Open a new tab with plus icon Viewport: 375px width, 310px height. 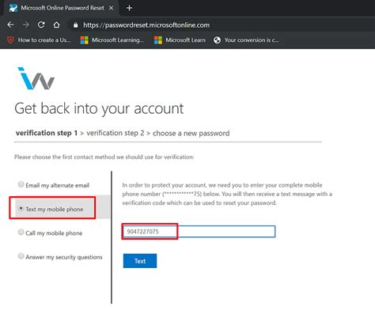(129, 8)
